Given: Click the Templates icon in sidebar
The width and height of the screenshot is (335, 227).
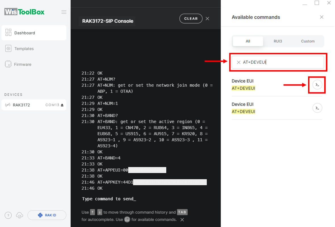Looking at the screenshot, I should (8, 49).
